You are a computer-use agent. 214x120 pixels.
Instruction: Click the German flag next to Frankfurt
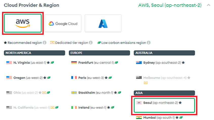tap(74, 63)
